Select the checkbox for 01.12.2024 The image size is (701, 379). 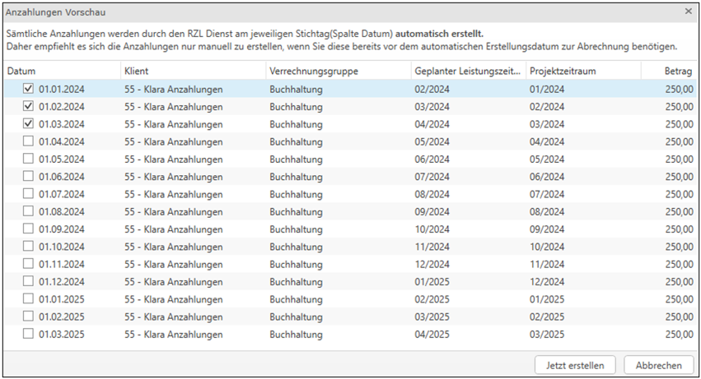29,281
